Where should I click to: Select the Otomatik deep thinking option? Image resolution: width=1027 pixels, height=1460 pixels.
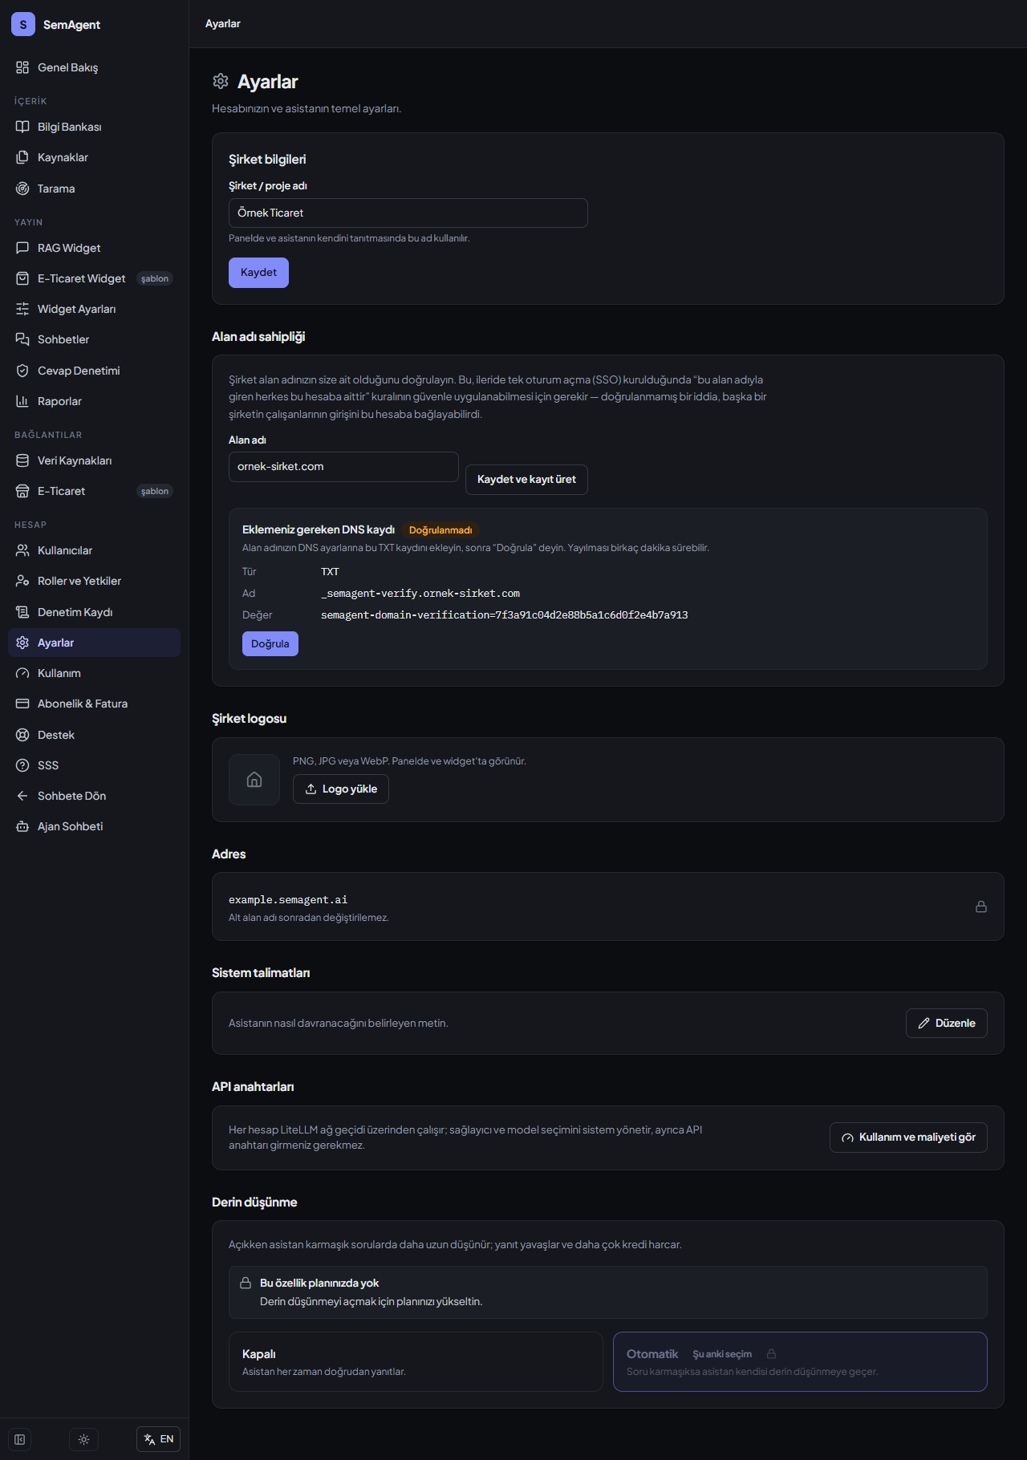pyautogui.click(x=800, y=1361)
